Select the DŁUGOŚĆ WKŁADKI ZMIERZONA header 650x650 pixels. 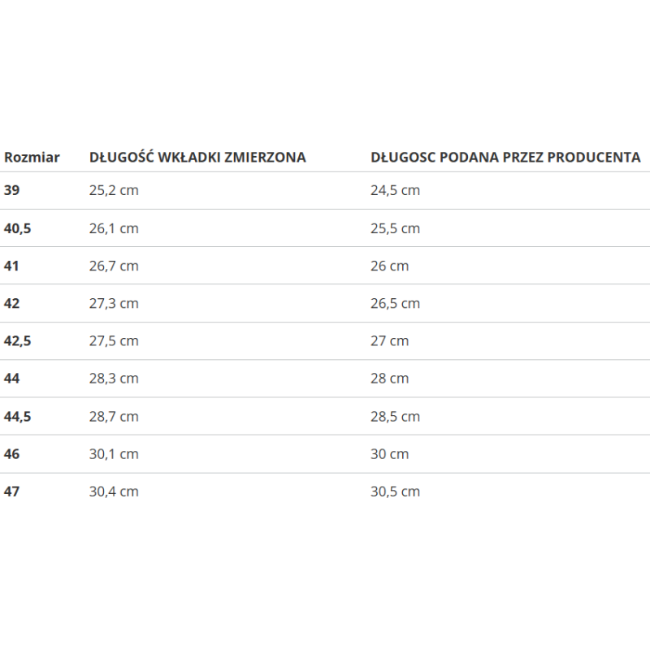coord(197,157)
